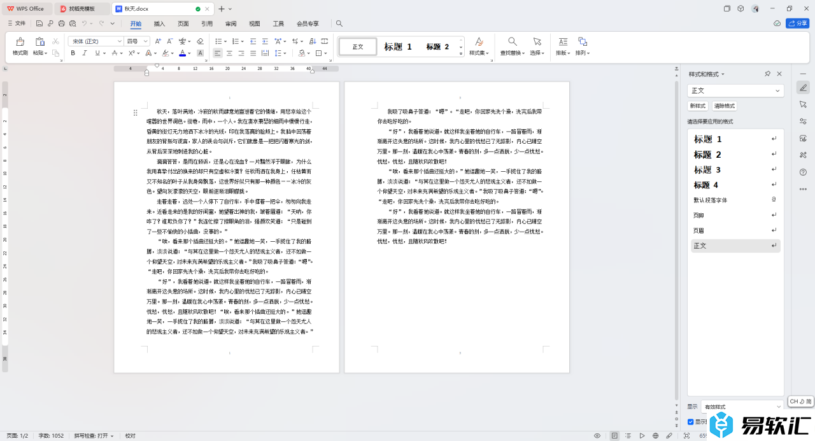Switch to the 审阅 ribbon tab
Viewport: 815px width, 441px height.
230,24
